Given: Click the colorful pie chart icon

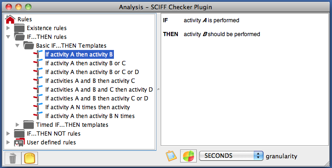Looking at the screenshot, I should click(188, 156).
